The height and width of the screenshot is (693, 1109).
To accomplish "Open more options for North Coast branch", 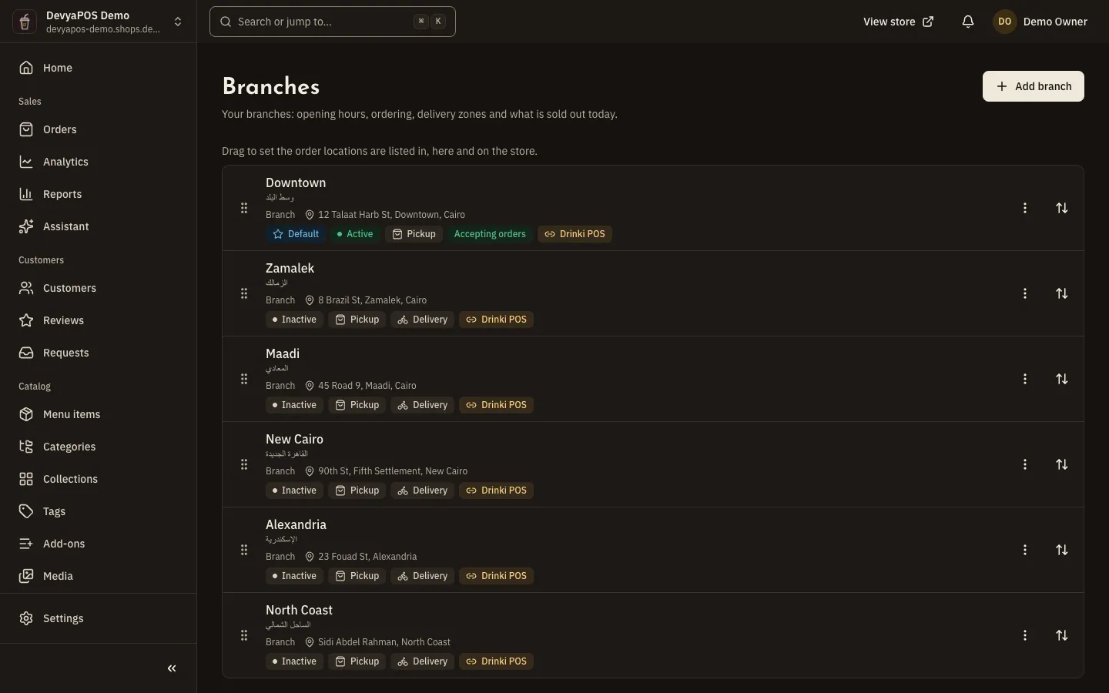I will (1025, 635).
